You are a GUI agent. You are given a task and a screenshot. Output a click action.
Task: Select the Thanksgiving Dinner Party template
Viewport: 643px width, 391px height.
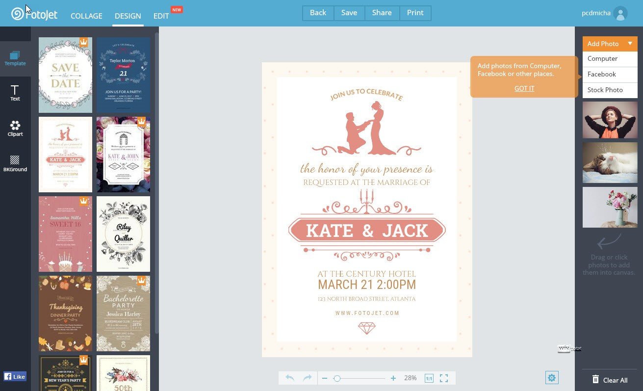(x=65, y=313)
